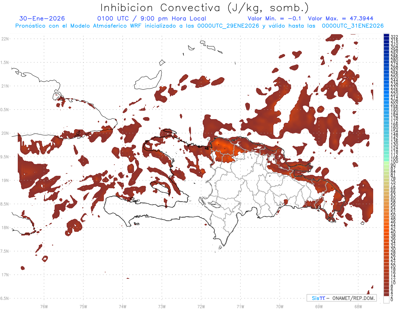This screenshot has width=402, height=311.
Task: Click the '69W' longitude label
Action: tap(319, 306)
